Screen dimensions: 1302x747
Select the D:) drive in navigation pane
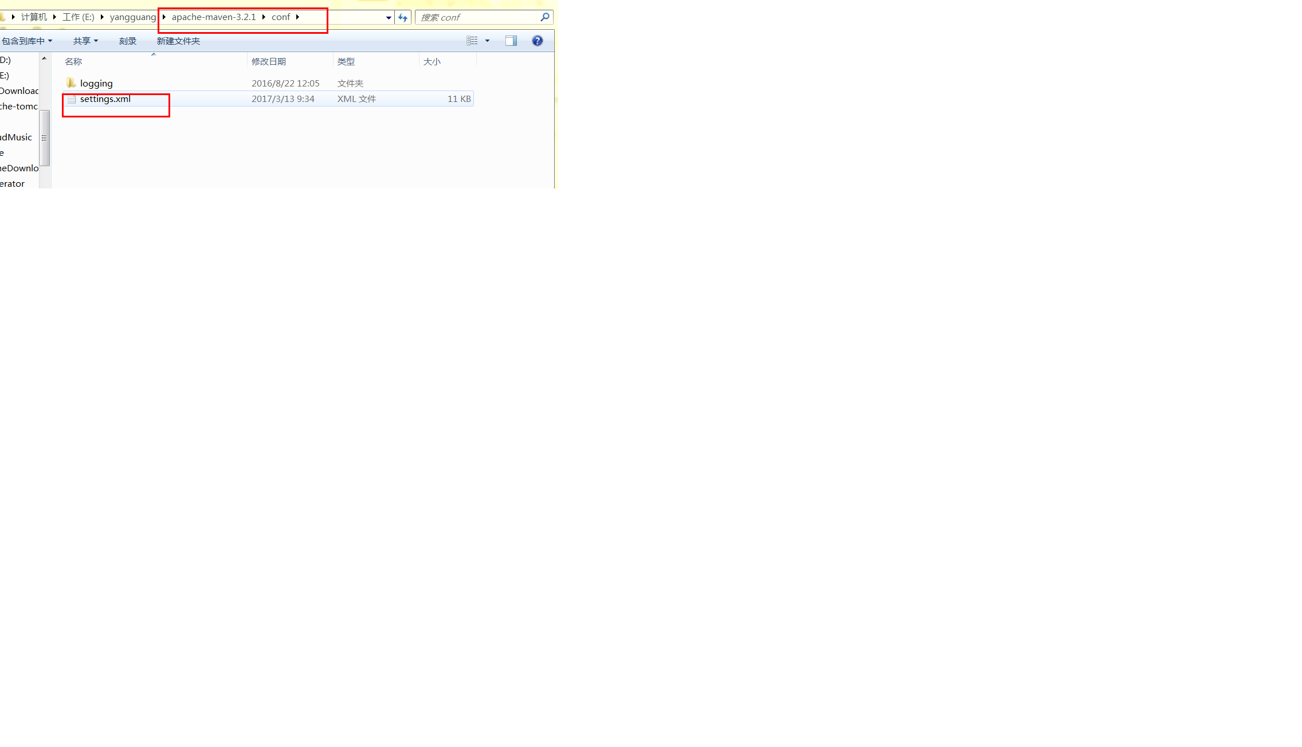coord(5,60)
